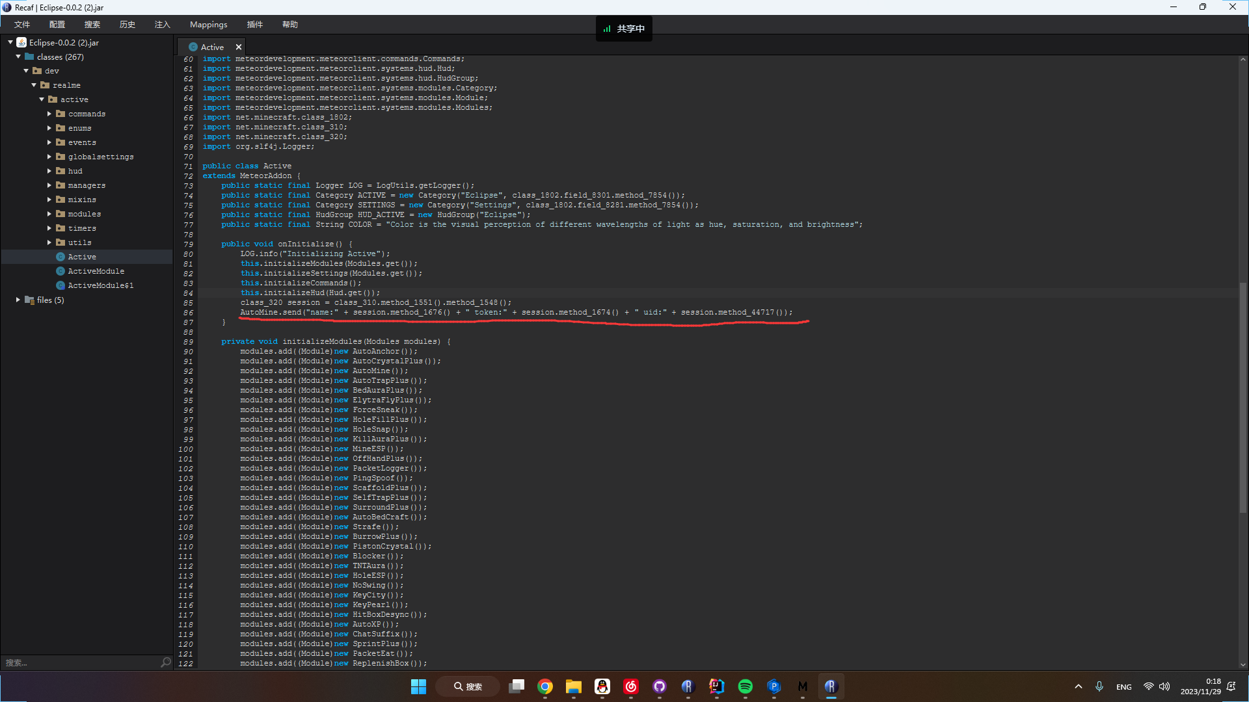Image resolution: width=1249 pixels, height=702 pixels.
Task: Collapse the classes (267) node
Action: pos(18,57)
